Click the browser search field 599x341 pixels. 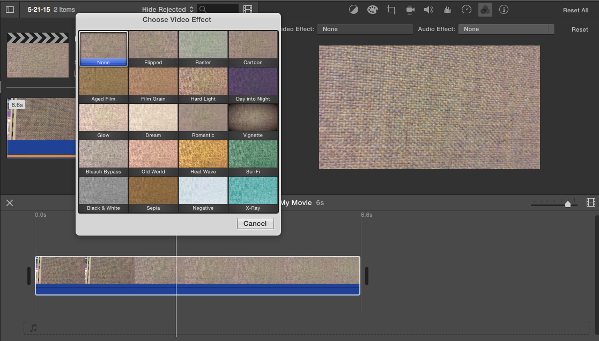click(x=221, y=9)
